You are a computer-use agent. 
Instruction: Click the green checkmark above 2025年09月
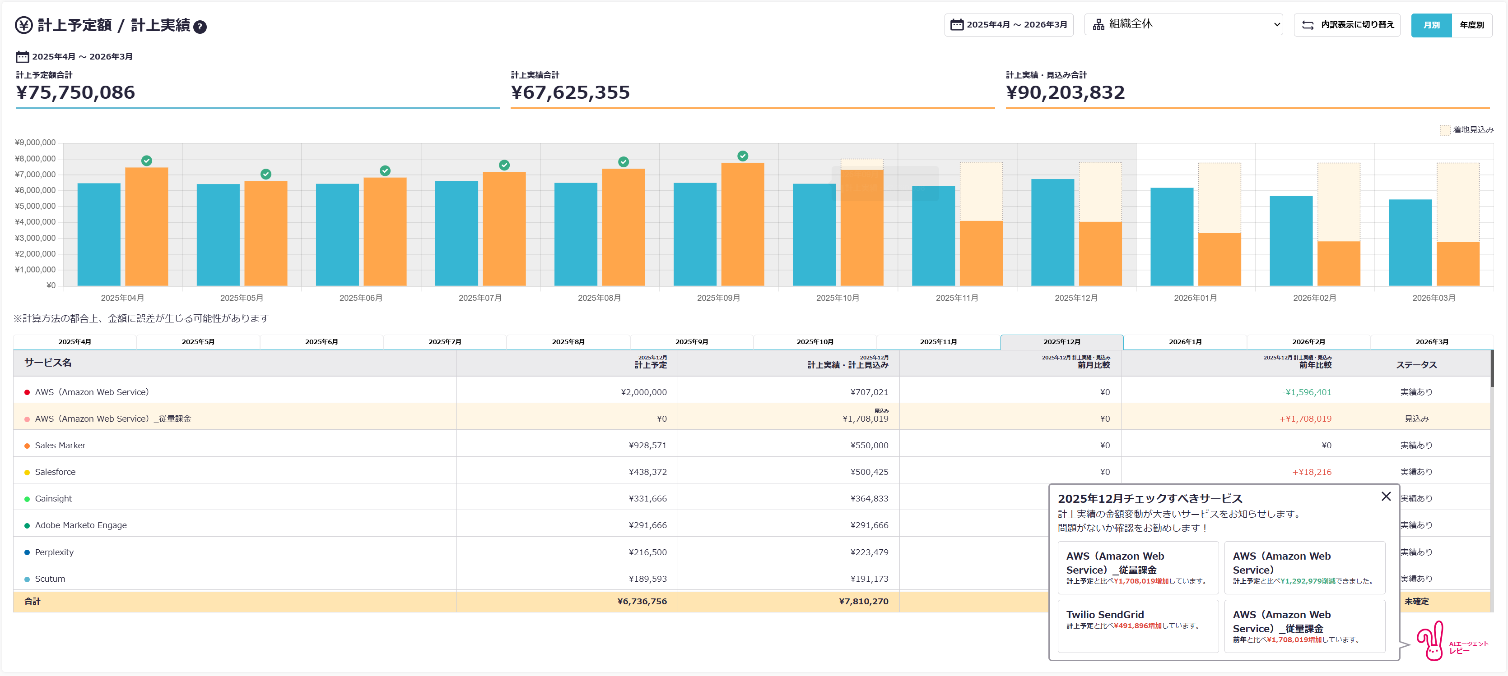742,156
